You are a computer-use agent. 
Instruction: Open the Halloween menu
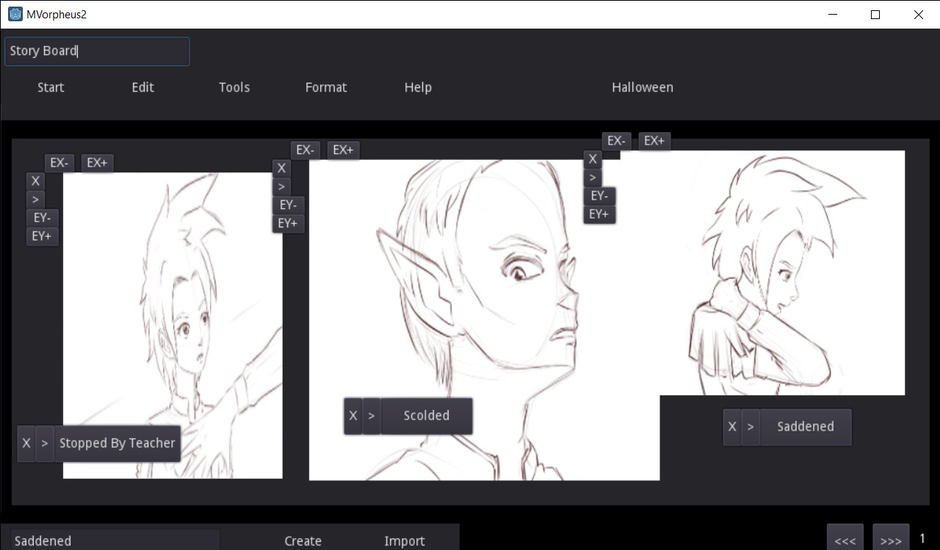pos(642,87)
